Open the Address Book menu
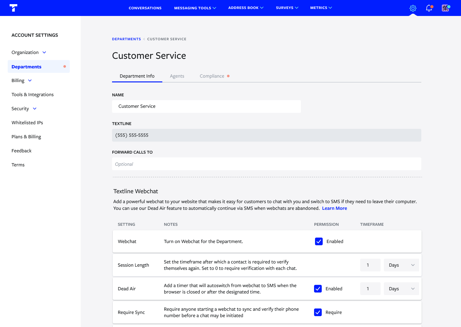This screenshot has height=327, width=461. point(246,8)
